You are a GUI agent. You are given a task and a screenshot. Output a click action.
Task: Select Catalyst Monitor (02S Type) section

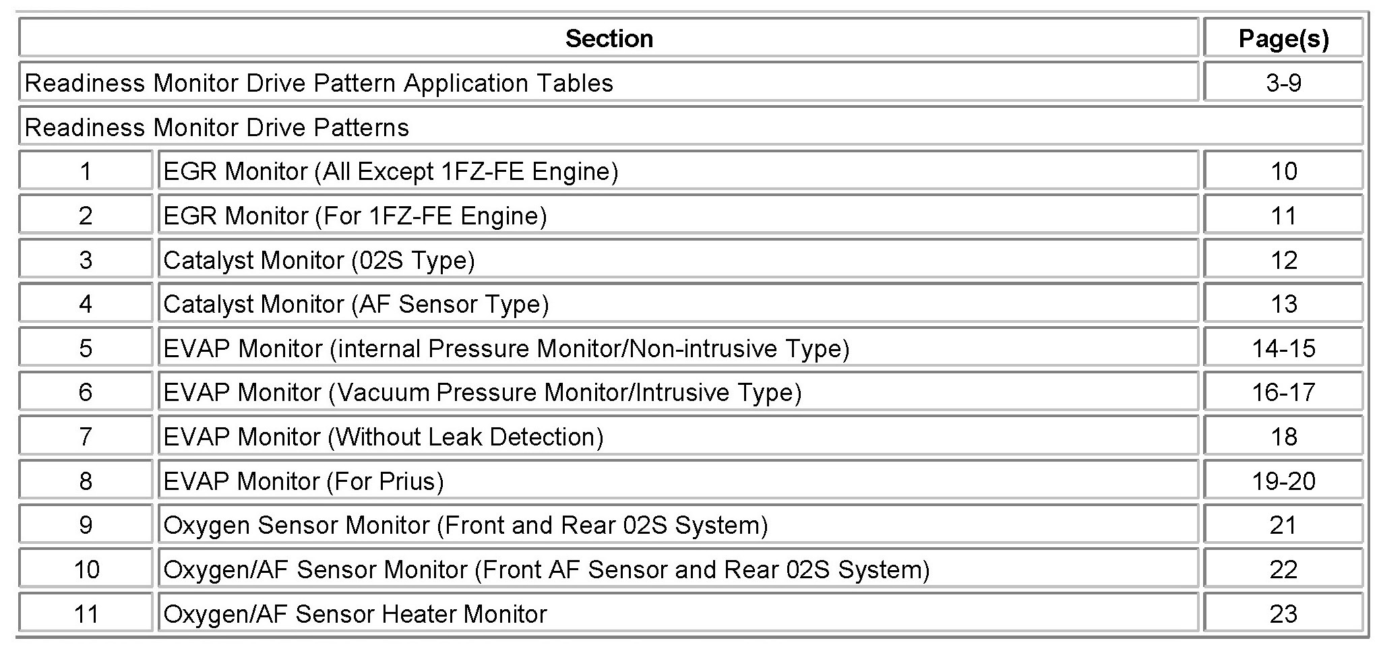tap(319, 260)
